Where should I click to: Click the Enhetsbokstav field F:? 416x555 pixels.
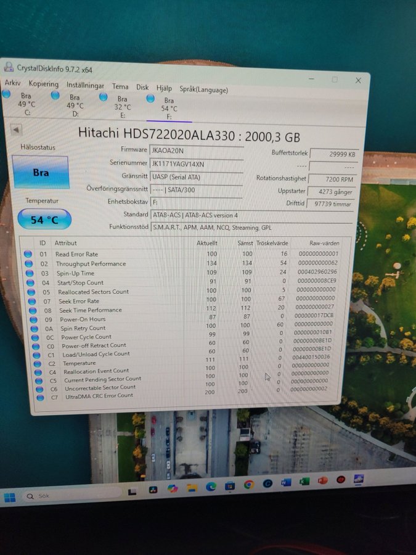tap(197, 202)
